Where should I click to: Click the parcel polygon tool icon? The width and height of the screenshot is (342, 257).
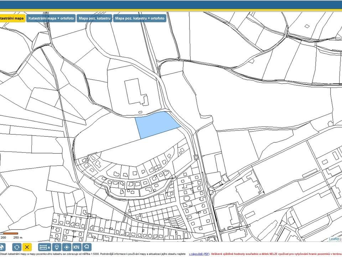pyautogui.click(x=87, y=247)
